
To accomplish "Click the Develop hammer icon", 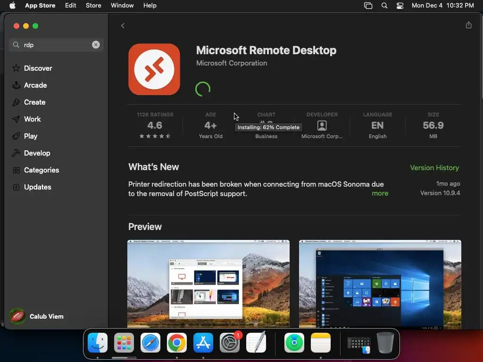I will coord(16,153).
